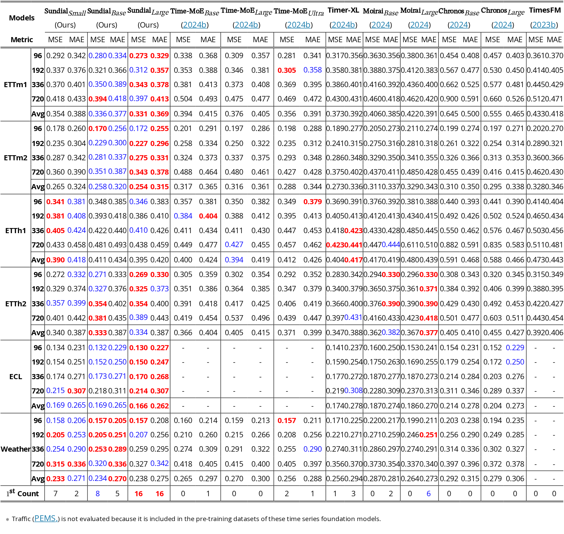
Task: Open the 2024b citation under Time-MoE Ultra
Action: click(299, 25)
